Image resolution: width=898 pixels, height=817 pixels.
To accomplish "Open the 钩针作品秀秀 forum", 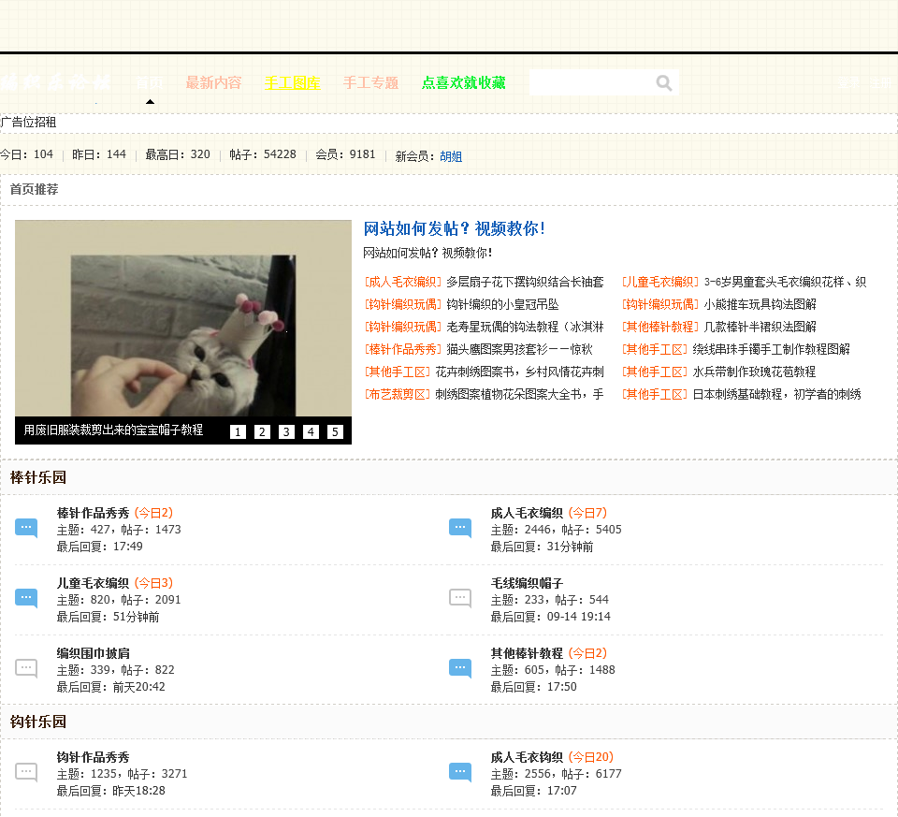I will pos(94,757).
